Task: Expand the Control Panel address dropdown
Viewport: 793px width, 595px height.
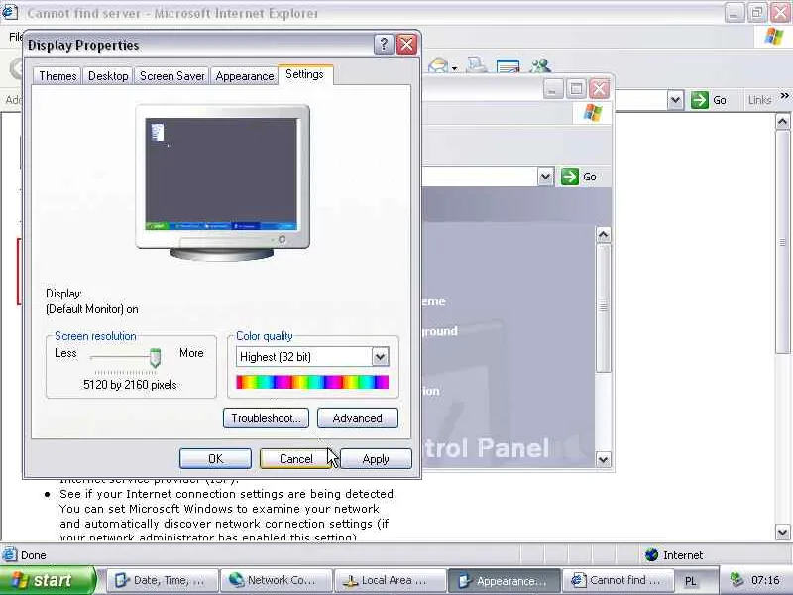Action: coord(545,177)
